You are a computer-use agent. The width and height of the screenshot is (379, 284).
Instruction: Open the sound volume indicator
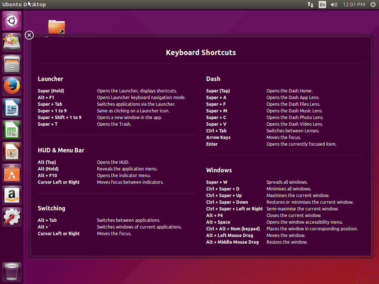pos(334,4)
